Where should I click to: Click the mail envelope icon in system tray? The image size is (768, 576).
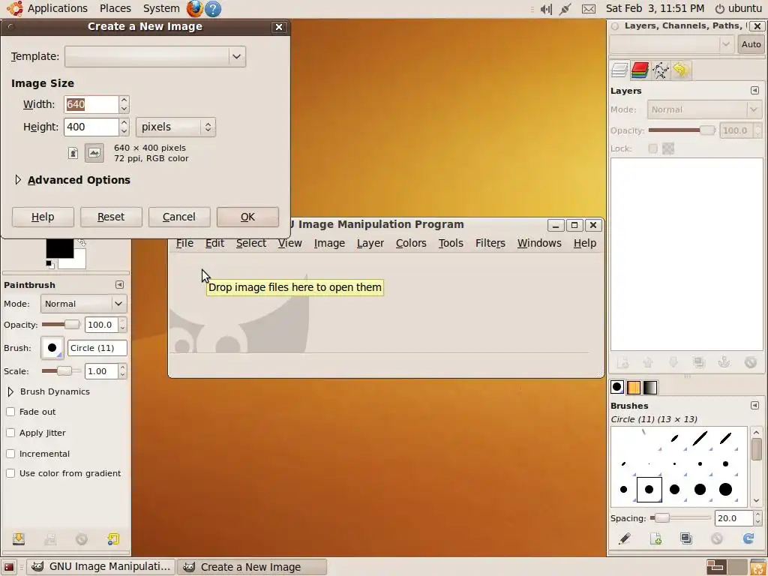click(x=588, y=9)
